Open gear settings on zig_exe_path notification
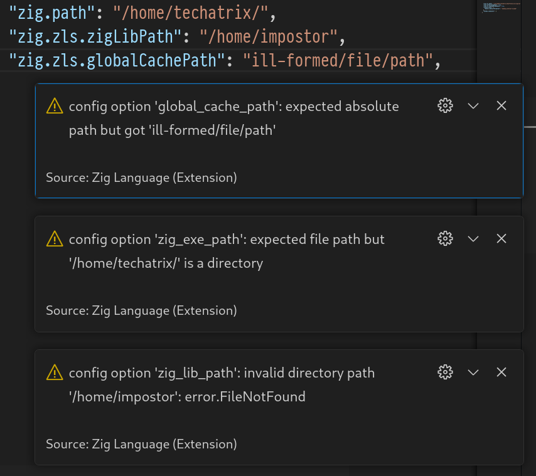This screenshot has width=536, height=476. pyautogui.click(x=445, y=239)
